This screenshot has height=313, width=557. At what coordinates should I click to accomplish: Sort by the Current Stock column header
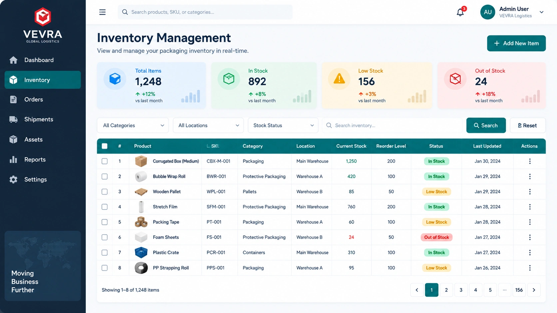[351, 146]
